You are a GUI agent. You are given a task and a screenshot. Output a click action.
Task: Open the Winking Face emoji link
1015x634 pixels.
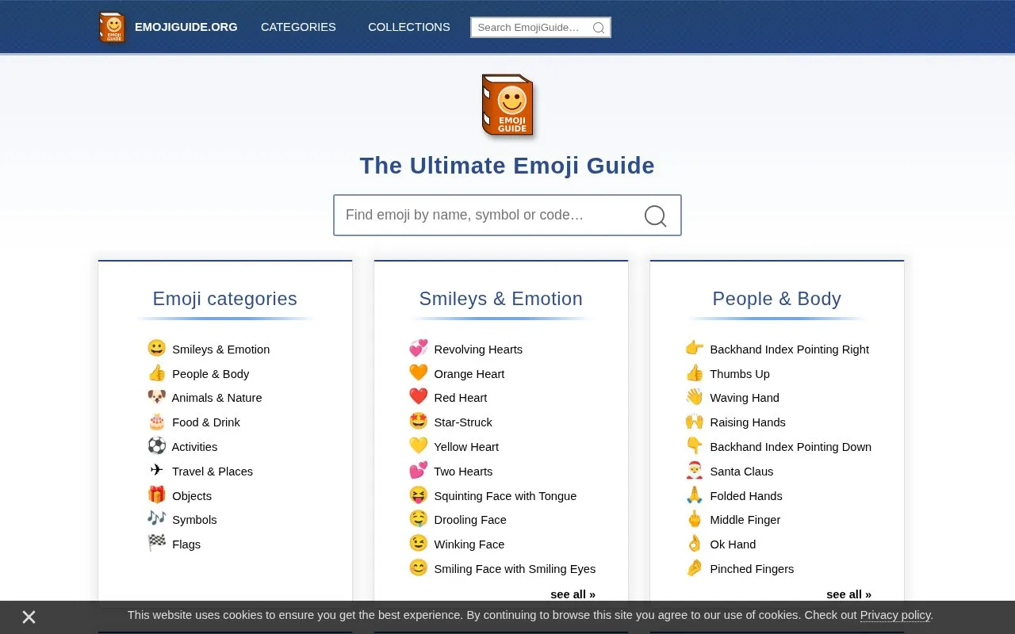469,544
